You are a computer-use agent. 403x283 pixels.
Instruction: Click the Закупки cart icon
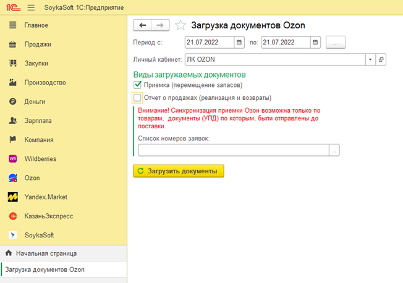[x=12, y=64]
